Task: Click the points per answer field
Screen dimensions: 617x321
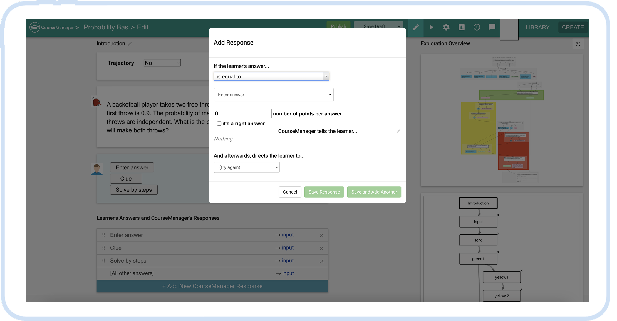Action: tap(242, 113)
